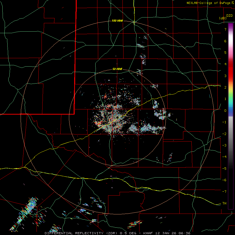This screenshot has height=235, width=235.
Task: Click the KMAF radar site identifier
Action: pos(148,233)
